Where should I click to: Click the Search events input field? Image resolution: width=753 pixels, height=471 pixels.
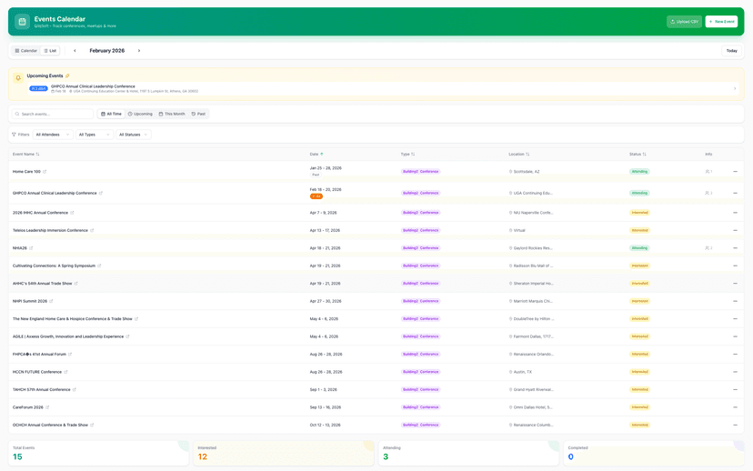[53, 114]
